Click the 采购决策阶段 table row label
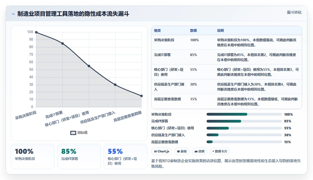Screen dimensions: 313x180 [x=164, y=40]
